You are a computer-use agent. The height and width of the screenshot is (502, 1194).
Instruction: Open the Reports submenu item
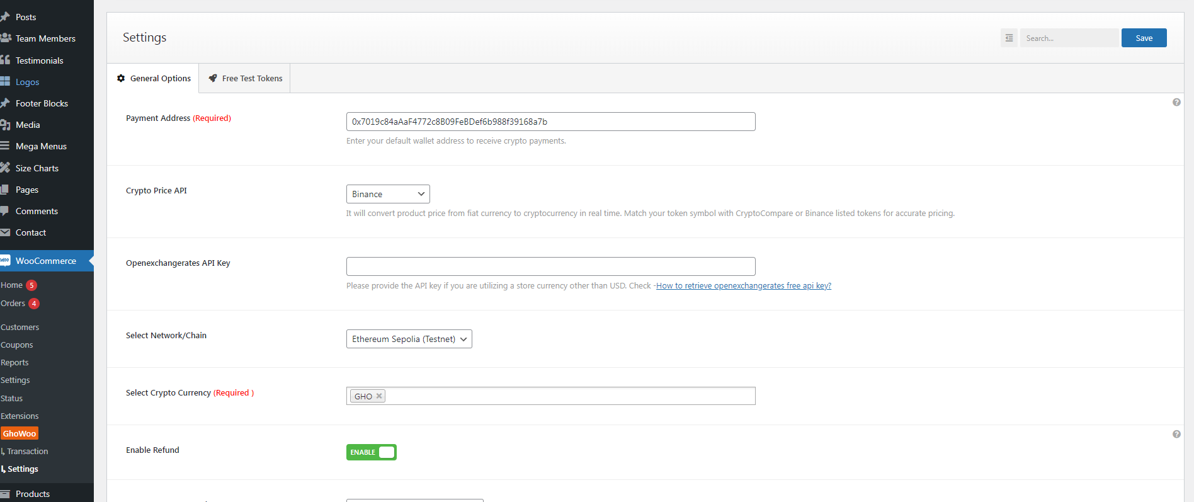click(14, 362)
